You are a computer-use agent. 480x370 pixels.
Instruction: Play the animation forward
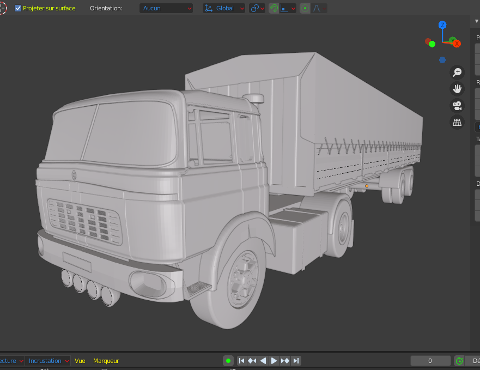click(274, 361)
